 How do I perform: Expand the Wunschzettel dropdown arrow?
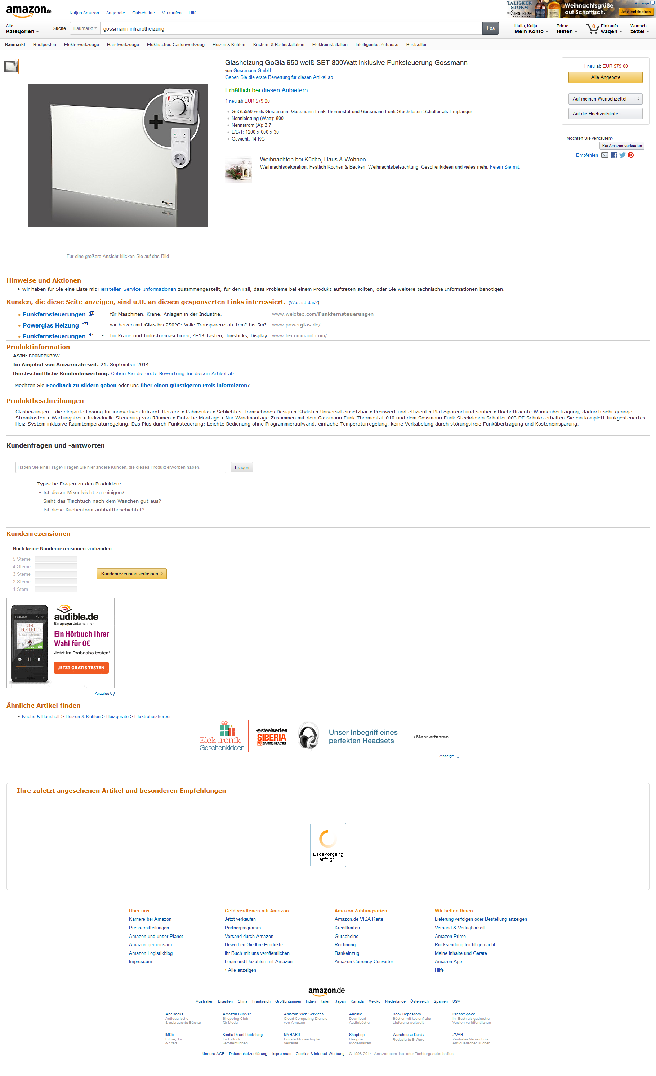[x=638, y=99]
